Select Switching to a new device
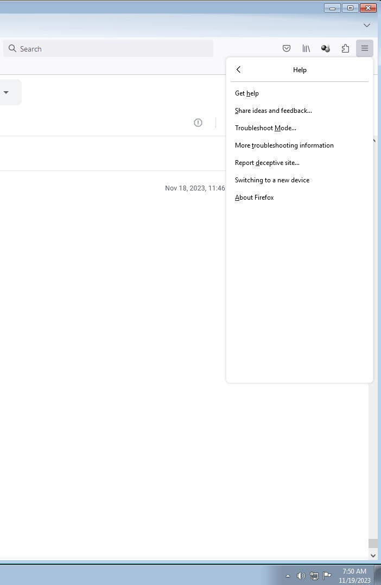This screenshot has width=381, height=585. [299, 180]
